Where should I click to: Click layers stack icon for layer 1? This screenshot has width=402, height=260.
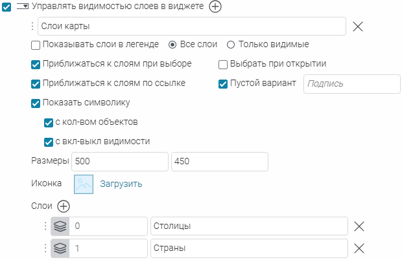coord(60,248)
